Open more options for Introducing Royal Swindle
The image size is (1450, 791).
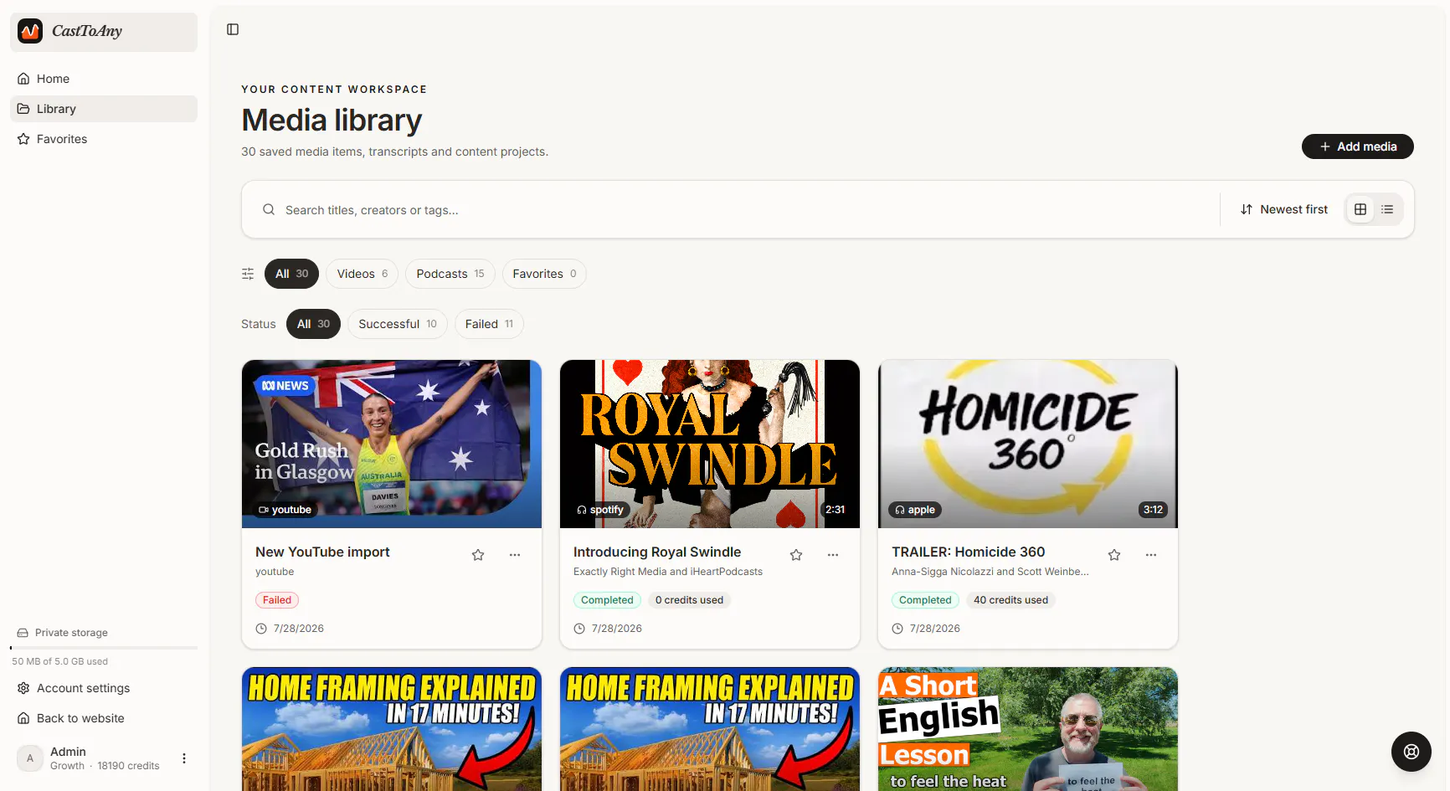point(833,555)
